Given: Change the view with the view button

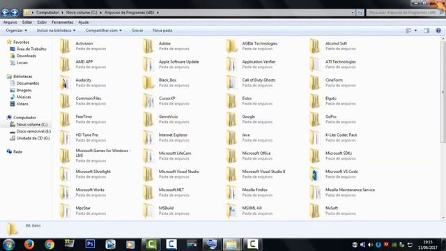Looking at the screenshot, I should click(x=408, y=31).
